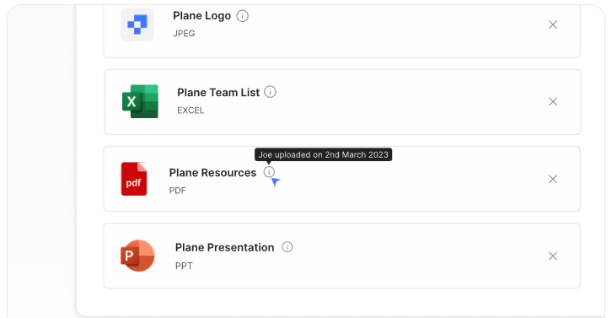Delete the Plane Resources PDF attachment

(553, 179)
